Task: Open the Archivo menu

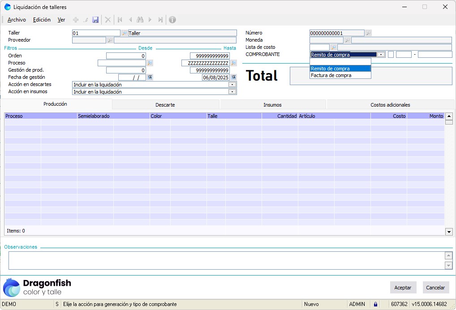Action: click(x=17, y=20)
